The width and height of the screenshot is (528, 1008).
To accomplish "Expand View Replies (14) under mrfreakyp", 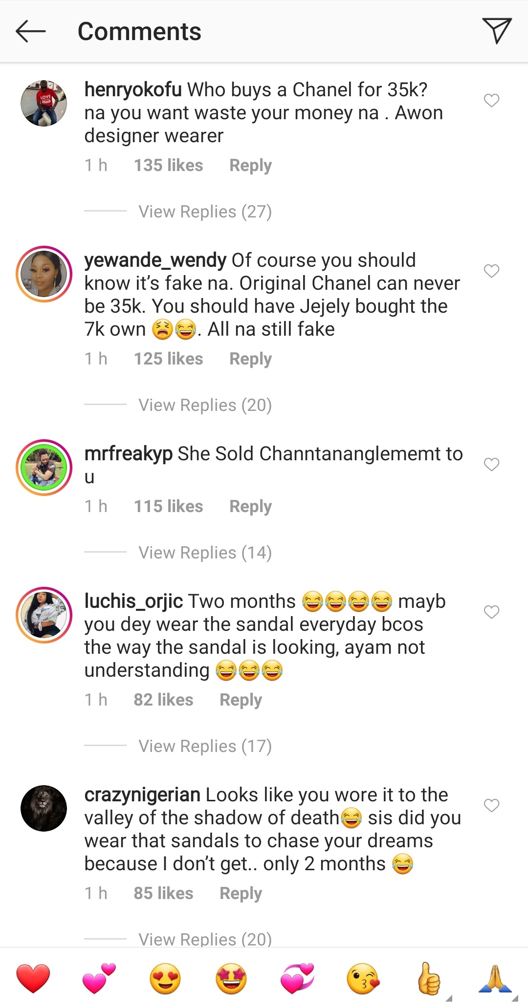I will [x=205, y=553].
